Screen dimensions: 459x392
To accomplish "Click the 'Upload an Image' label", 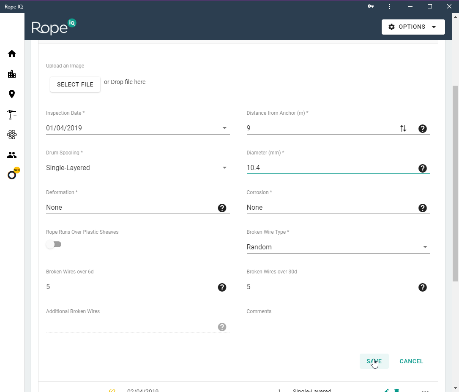I will point(65,66).
